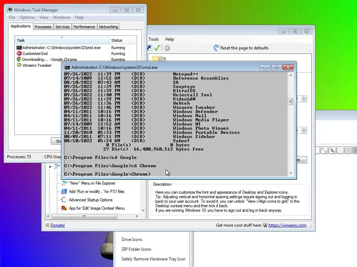Click the App for 'Edit' Image icon
This screenshot has height=267, width=357.
pyautogui.click(x=64, y=208)
